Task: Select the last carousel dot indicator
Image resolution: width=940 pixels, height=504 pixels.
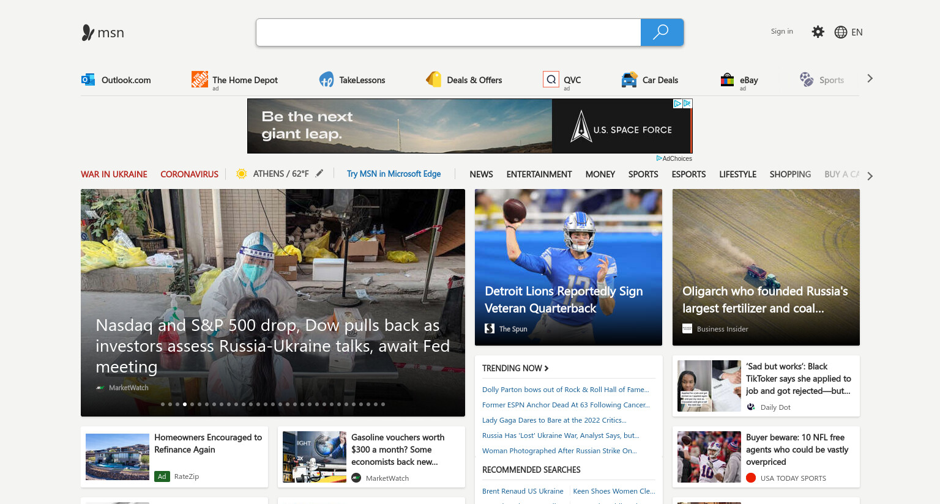Action: (x=383, y=404)
